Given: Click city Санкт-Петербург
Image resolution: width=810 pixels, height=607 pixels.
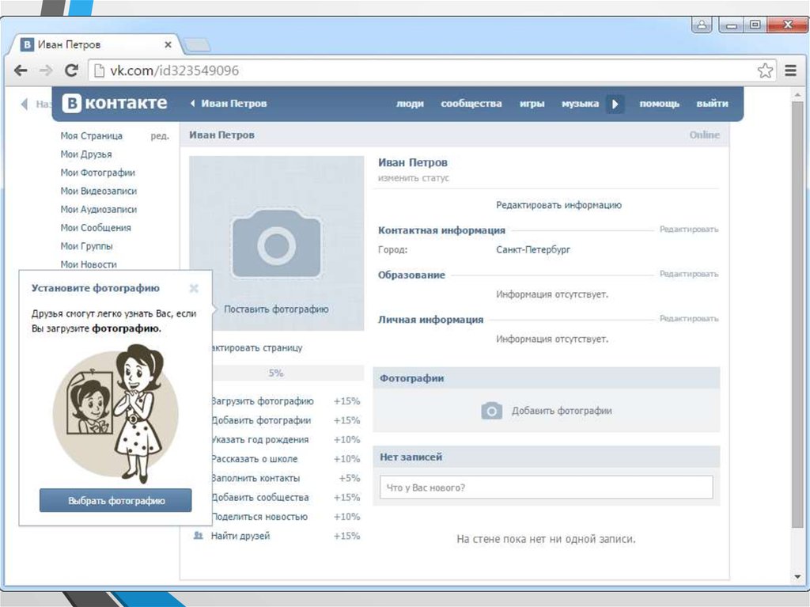Looking at the screenshot, I should [x=533, y=249].
